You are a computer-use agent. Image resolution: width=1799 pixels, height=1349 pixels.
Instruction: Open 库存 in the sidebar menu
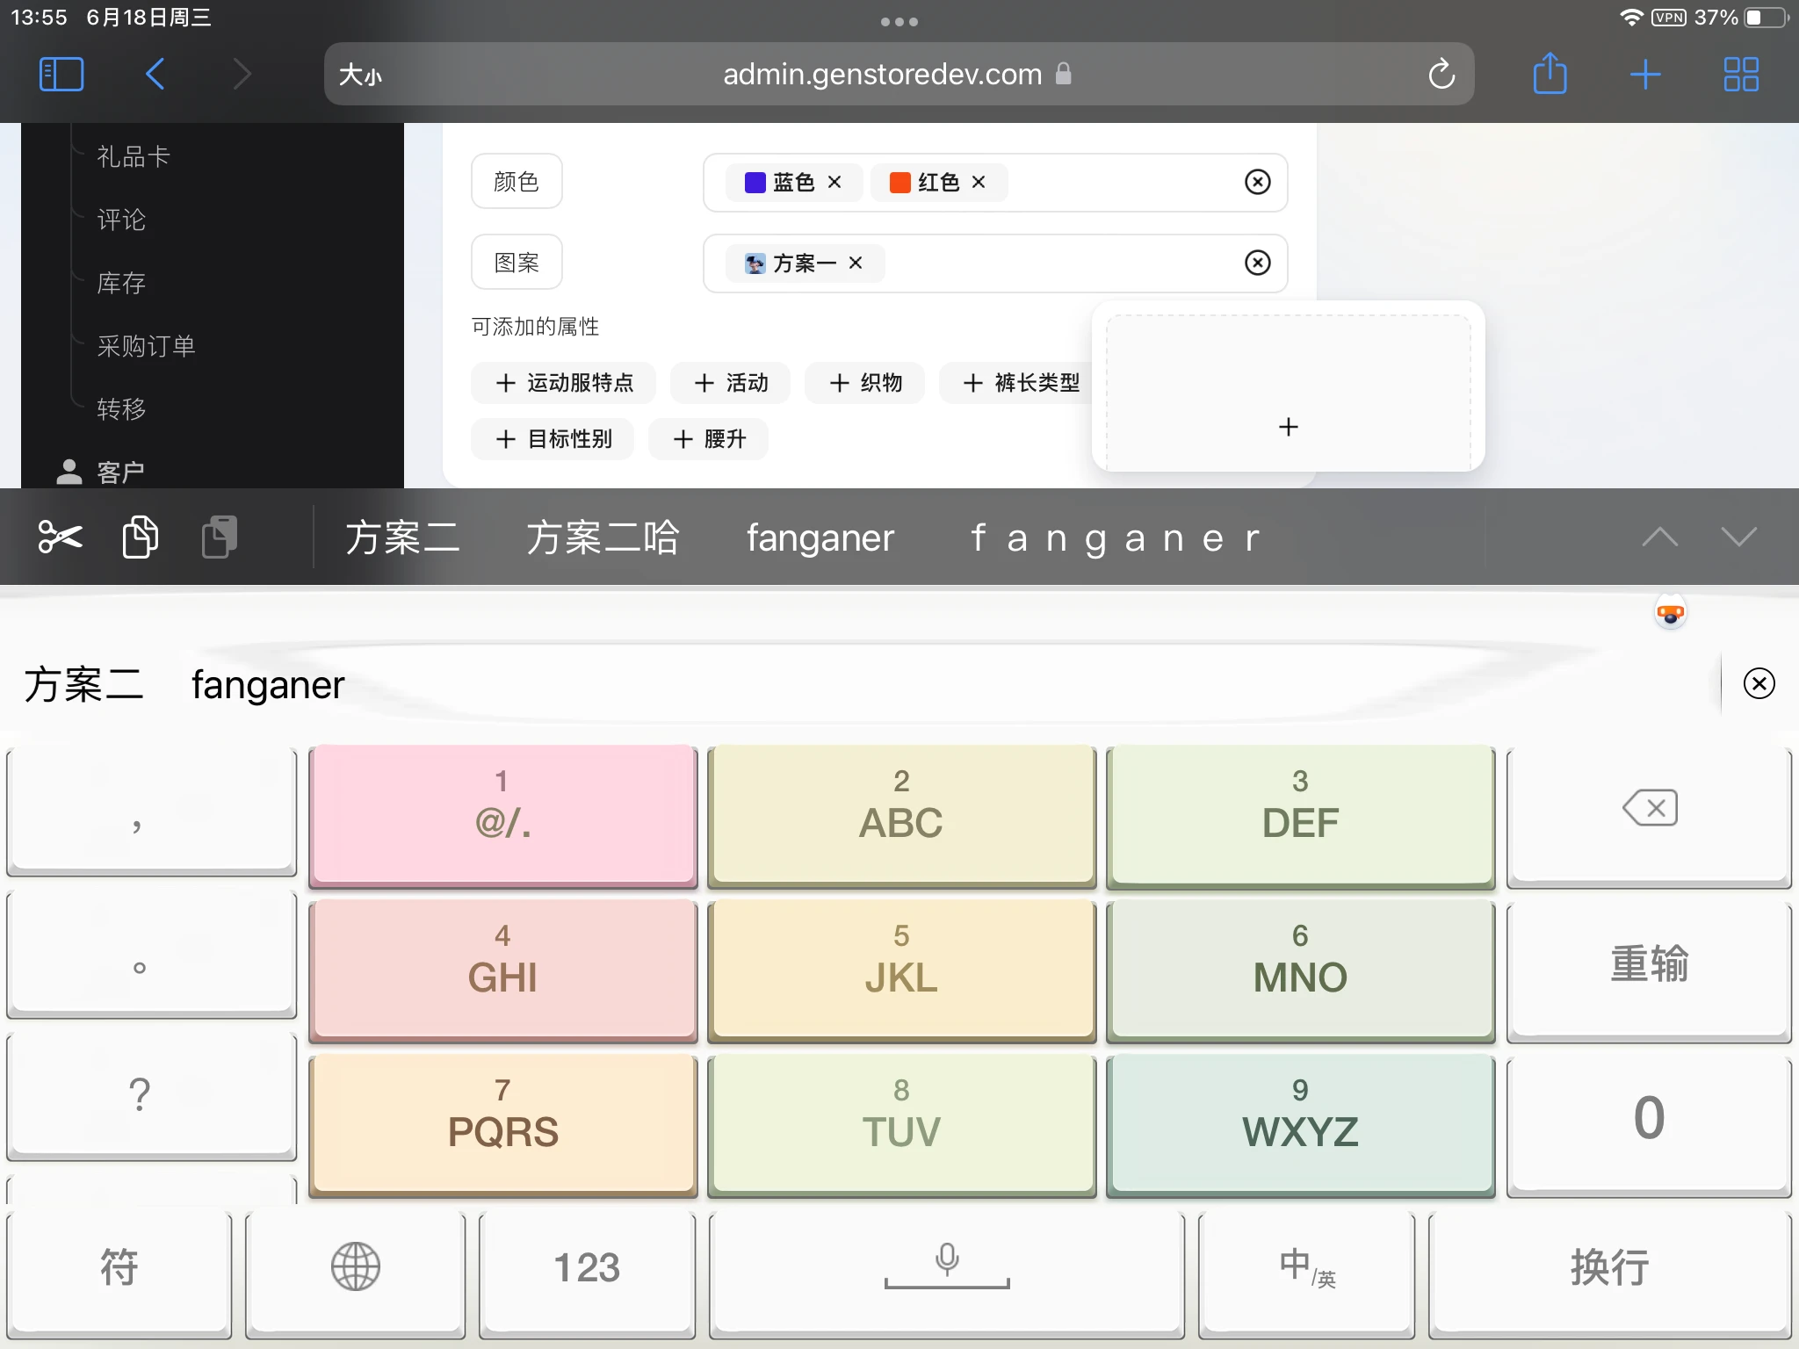tap(121, 283)
